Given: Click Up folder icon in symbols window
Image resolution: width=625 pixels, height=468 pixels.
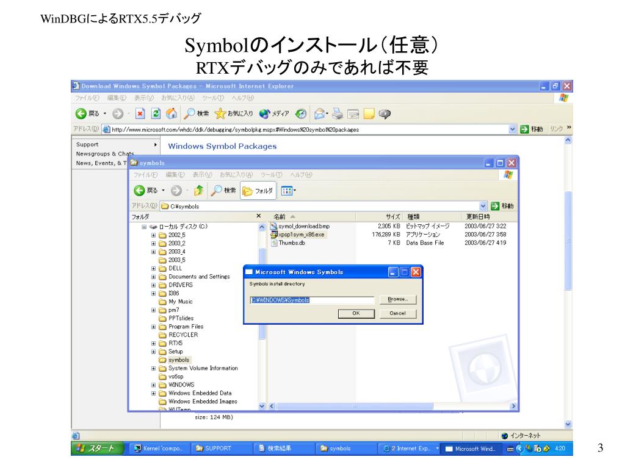Looking at the screenshot, I should pyautogui.click(x=198, y=191).
